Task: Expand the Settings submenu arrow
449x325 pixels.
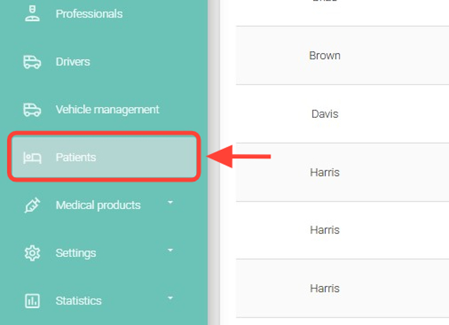Action: pyautogui.click(x=171, y=251)
